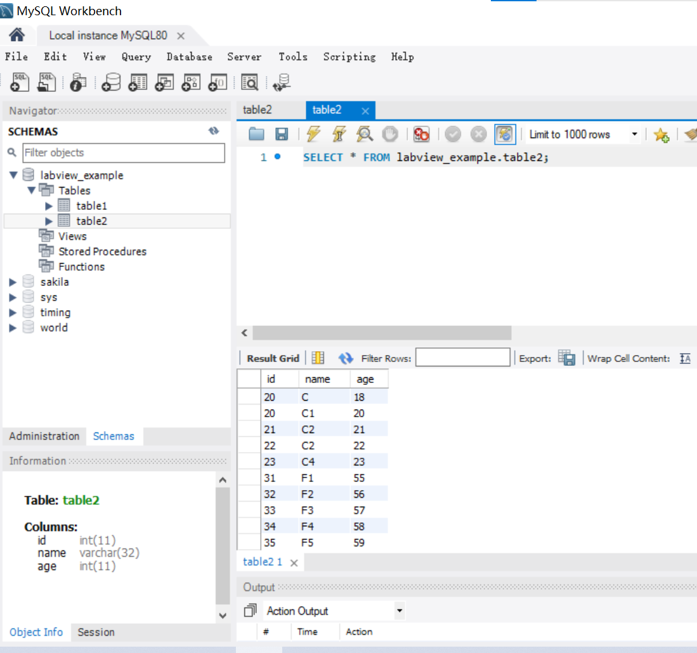The image size is (697, 653).
Task: Switch to Session info tab
Action: 96,631
